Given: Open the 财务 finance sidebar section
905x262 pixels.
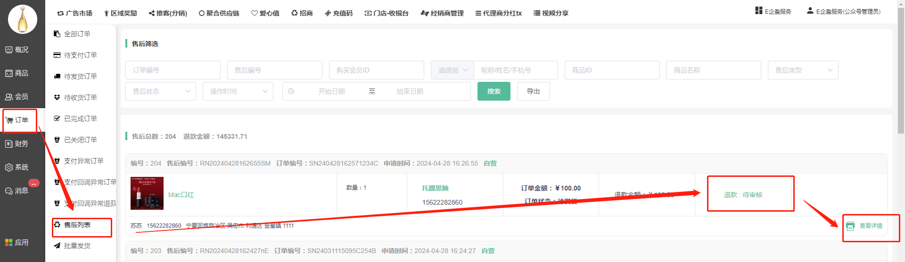Looking at the screenshot, I should pyautogui.click(x=16, y=143).
